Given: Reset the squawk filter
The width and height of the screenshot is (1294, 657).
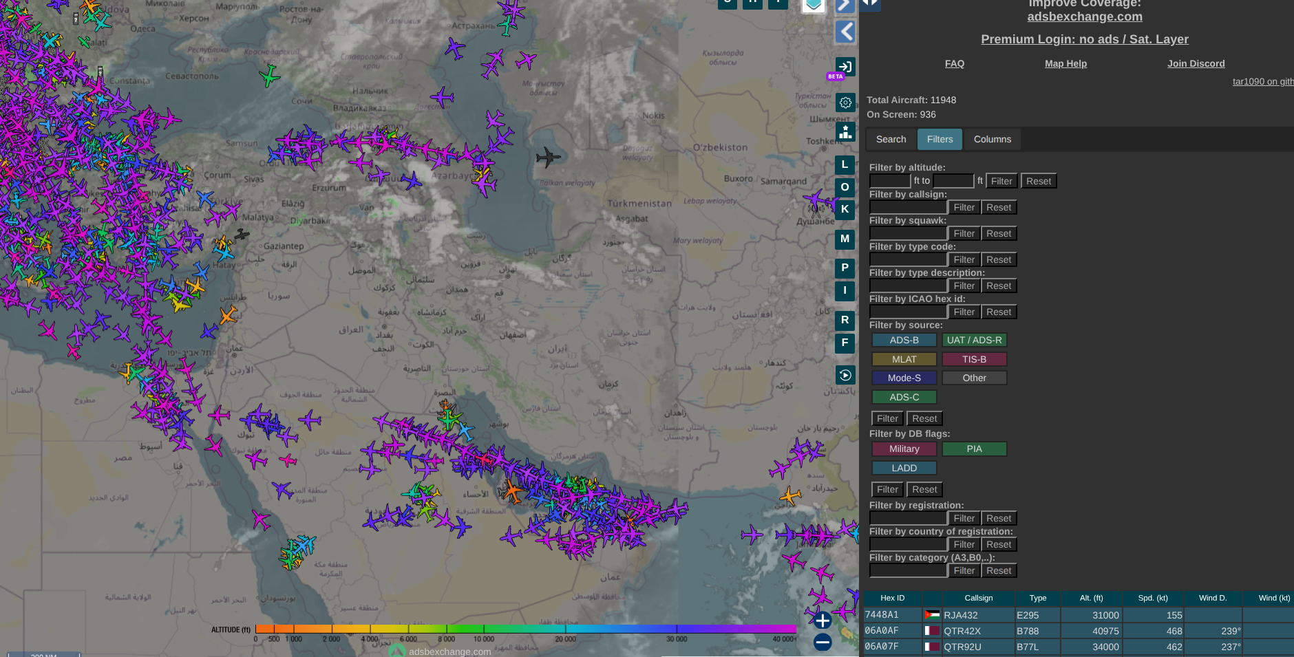Looking at the screenshot, I should pos(999,233).
